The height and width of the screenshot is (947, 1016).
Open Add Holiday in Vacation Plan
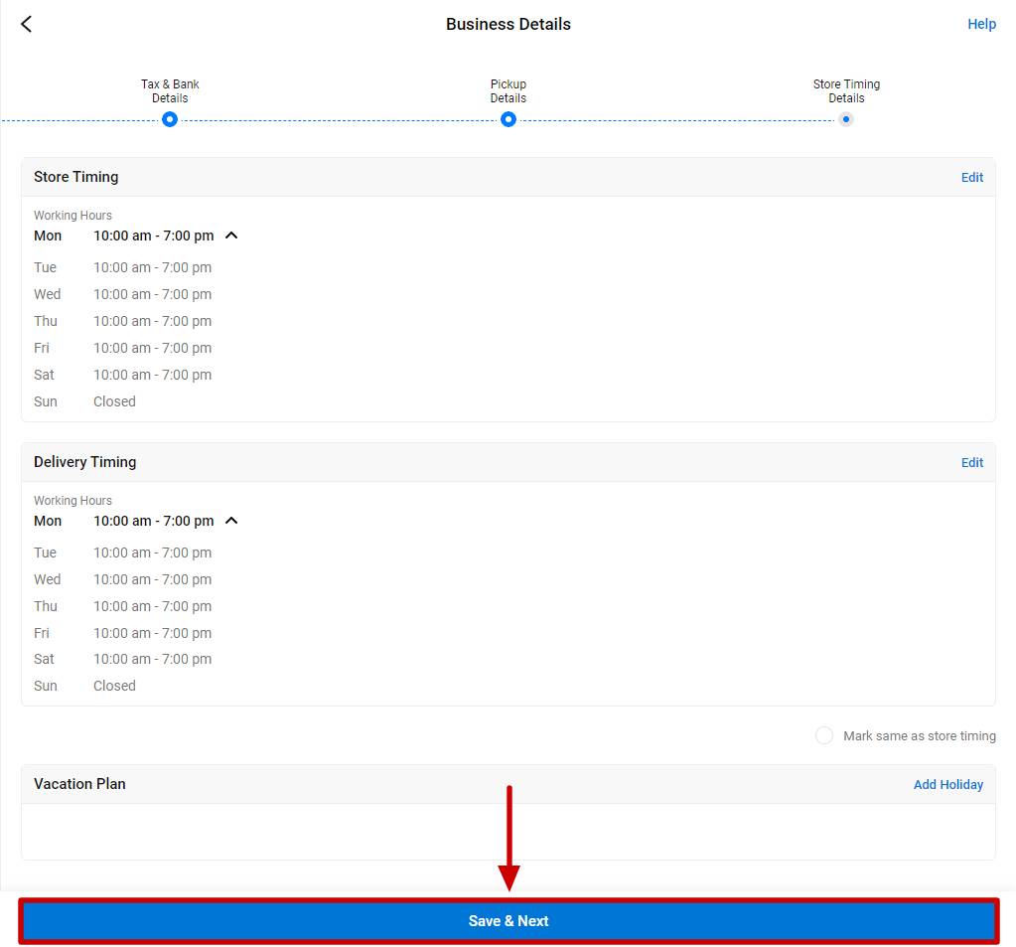click(947, 784)
